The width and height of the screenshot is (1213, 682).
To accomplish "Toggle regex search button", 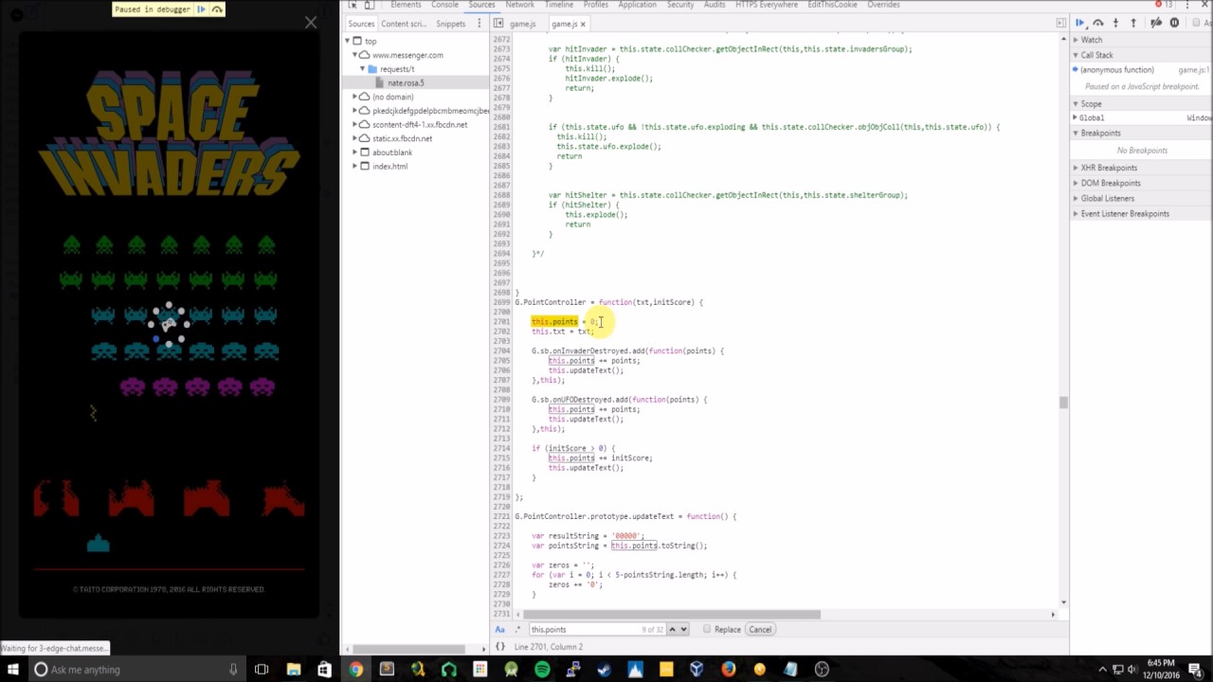I will point(518,629).
